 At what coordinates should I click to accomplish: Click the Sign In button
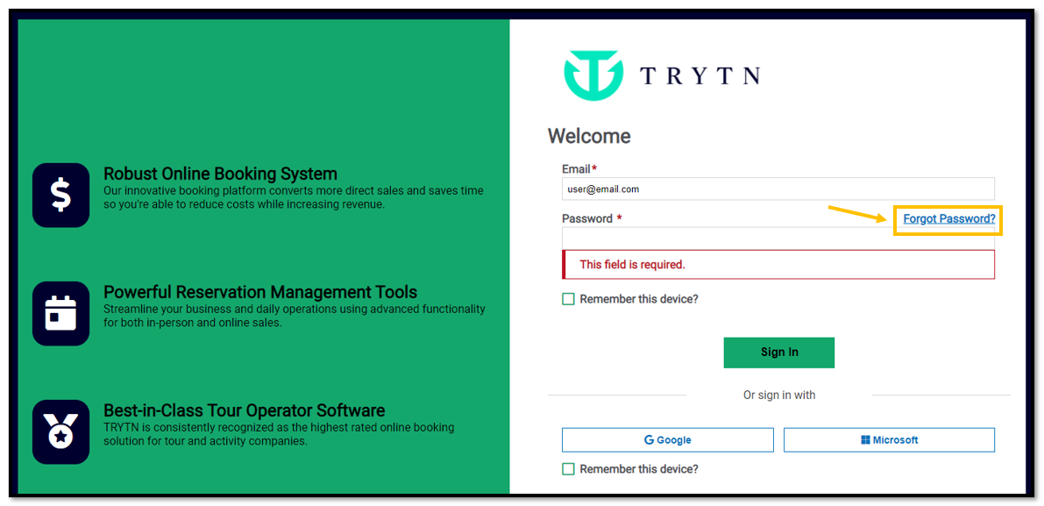779,353
